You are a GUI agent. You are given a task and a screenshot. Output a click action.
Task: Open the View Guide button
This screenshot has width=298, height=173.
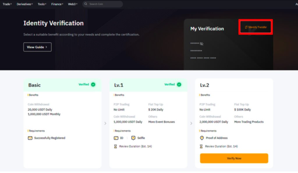pos(38,47)
